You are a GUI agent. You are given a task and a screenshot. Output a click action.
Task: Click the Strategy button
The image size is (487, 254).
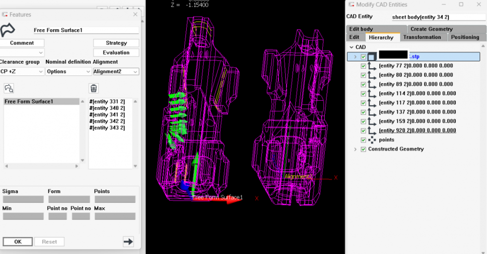116,43
